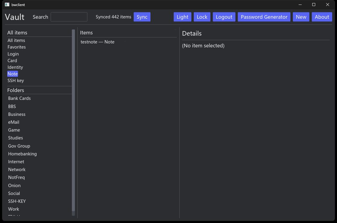Screen dimensions: 337x223
Task: Select the Onion folder
Action: (x=14, y=185)
